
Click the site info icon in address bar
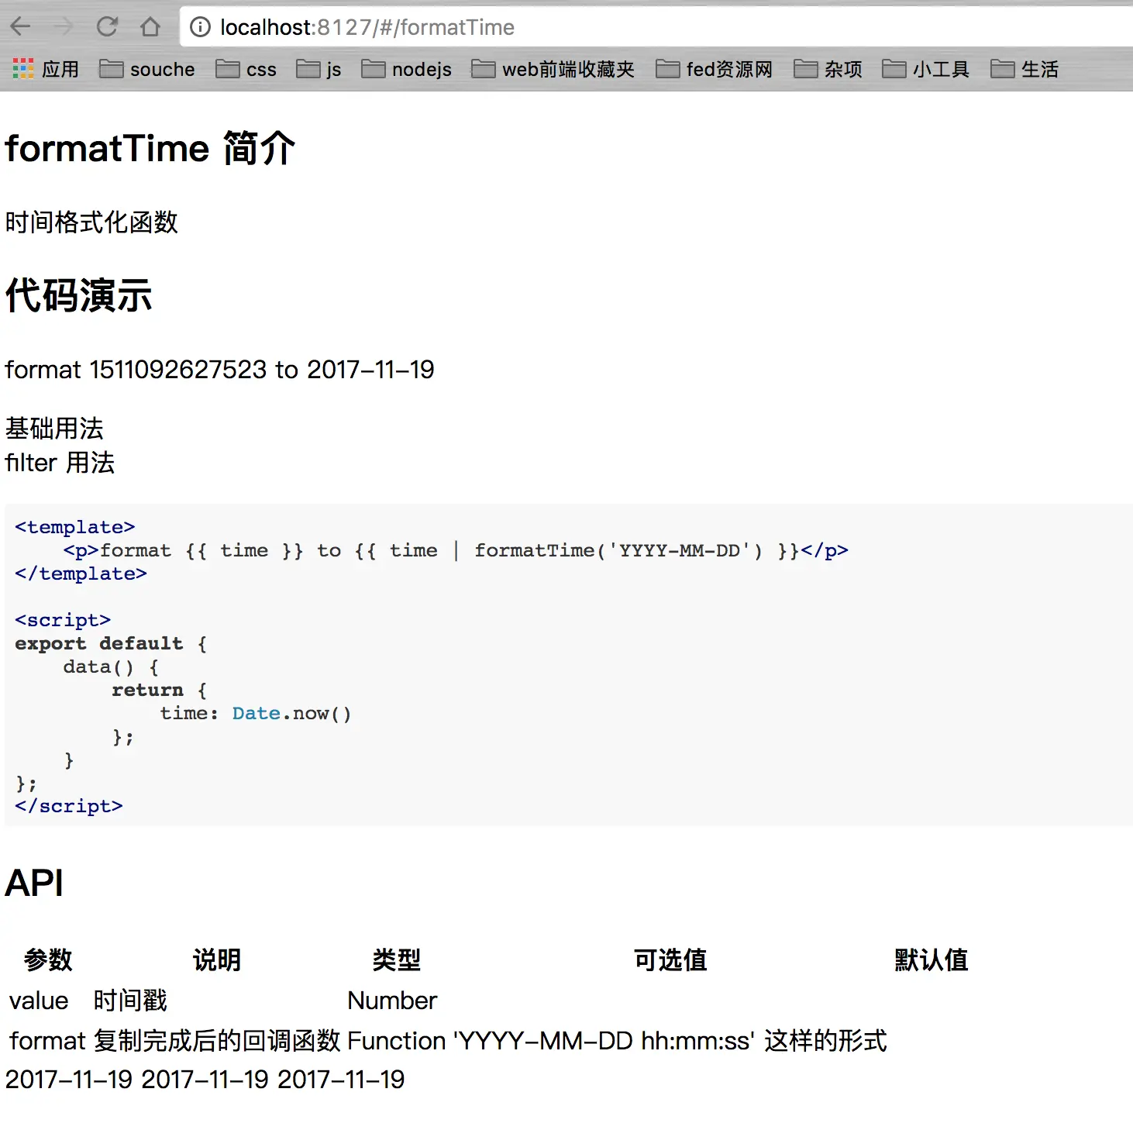pos(200,27)
